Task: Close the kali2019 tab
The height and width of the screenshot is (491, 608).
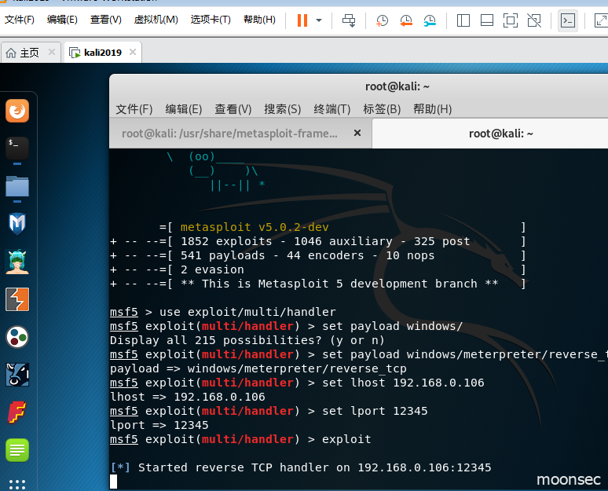Action: coord(133,52)
